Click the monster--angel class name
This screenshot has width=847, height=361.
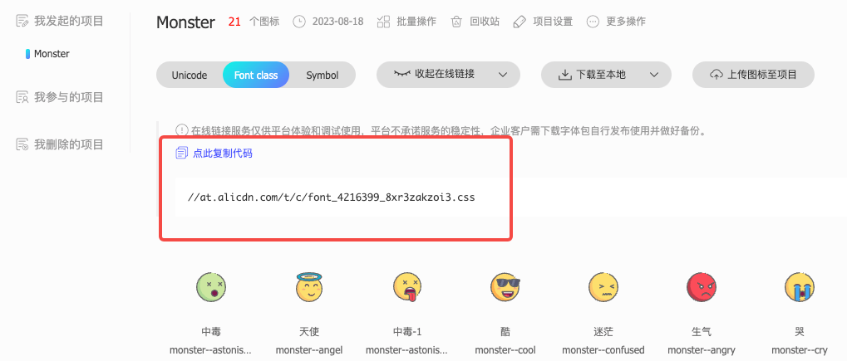[x=309, y=350]
